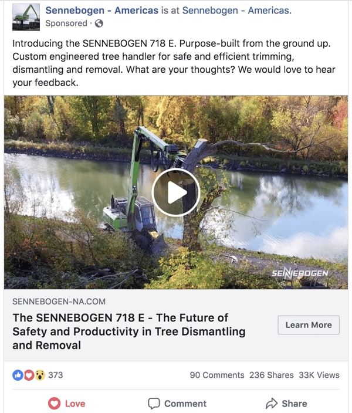Open the Sennebogen - Americas location link
This screenshot has height=413, width=352.
click(x=236, y=11)
